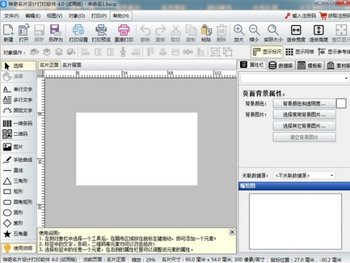Viewport: 350px width, 263px height.
Task: Click 适合高度 (Fit Height) icon
Action: 318,33
